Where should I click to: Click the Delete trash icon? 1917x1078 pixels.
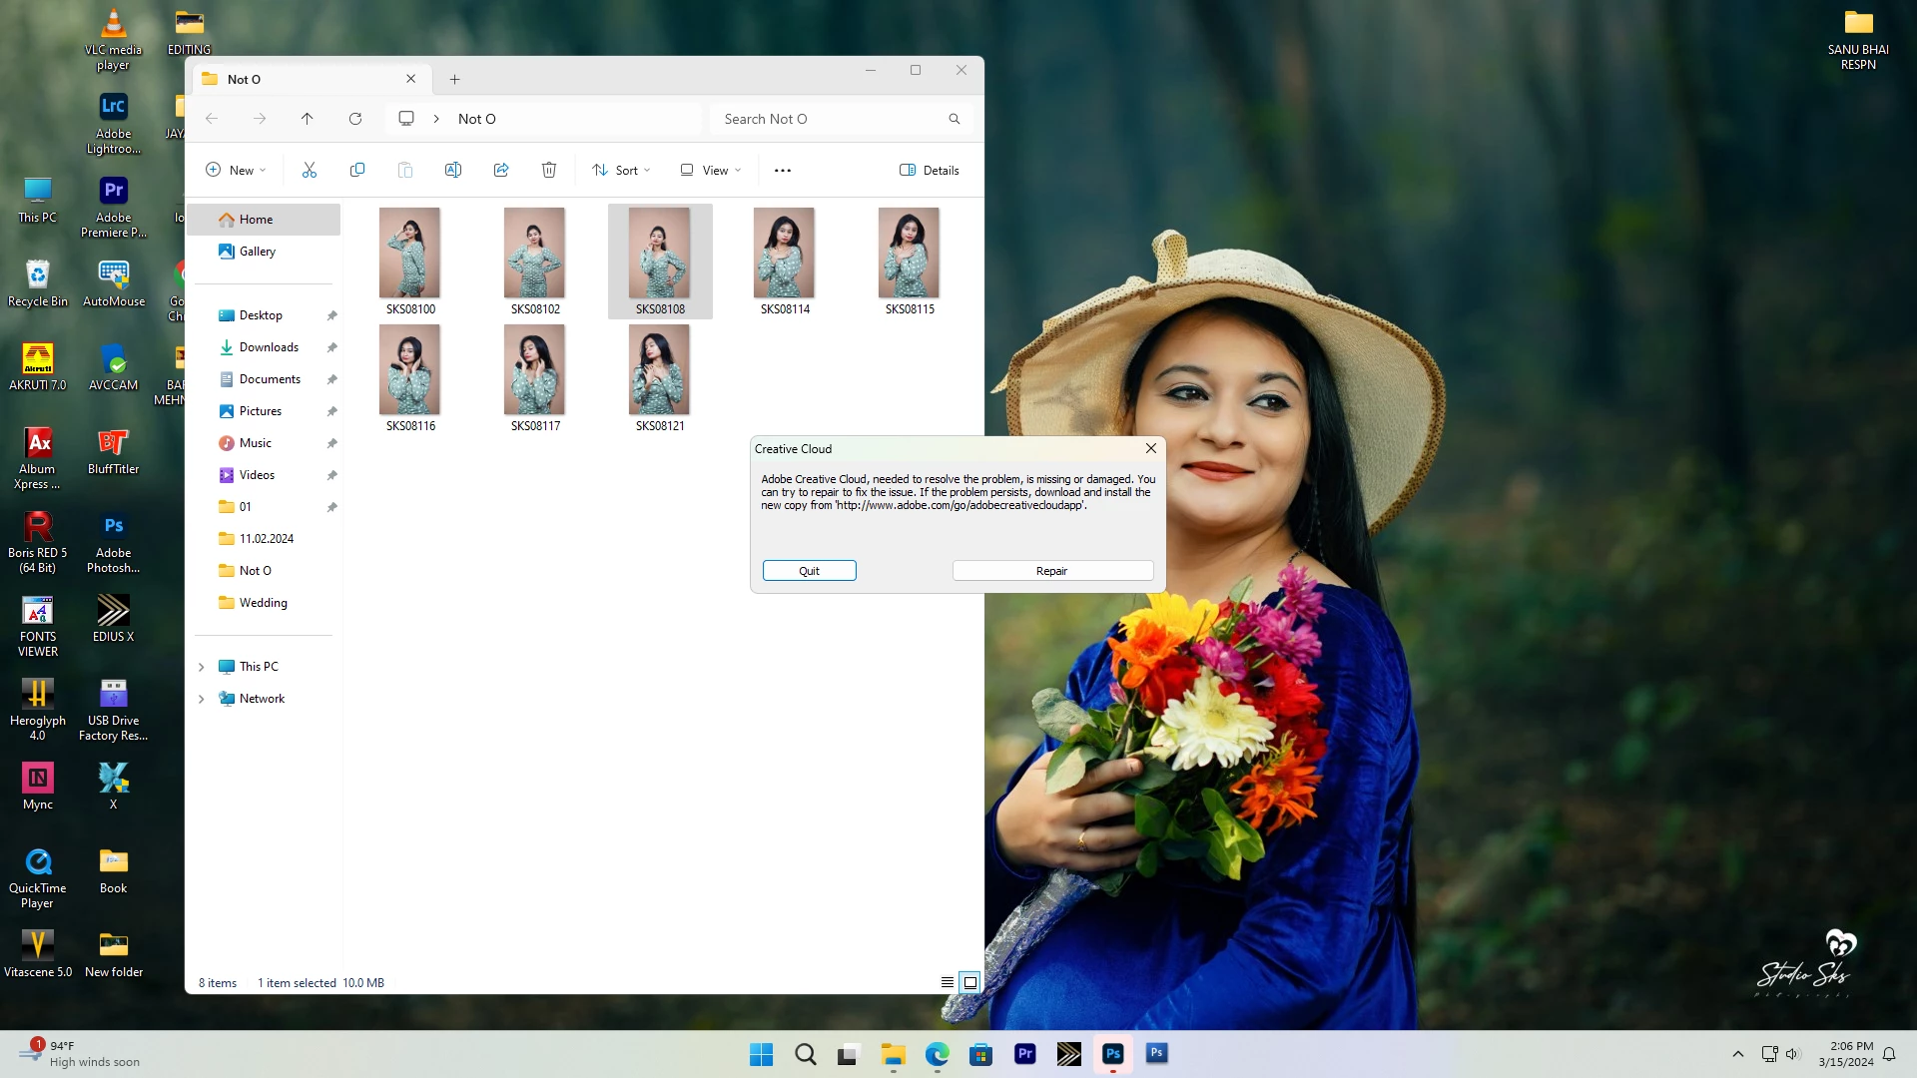tap(549, 171)
